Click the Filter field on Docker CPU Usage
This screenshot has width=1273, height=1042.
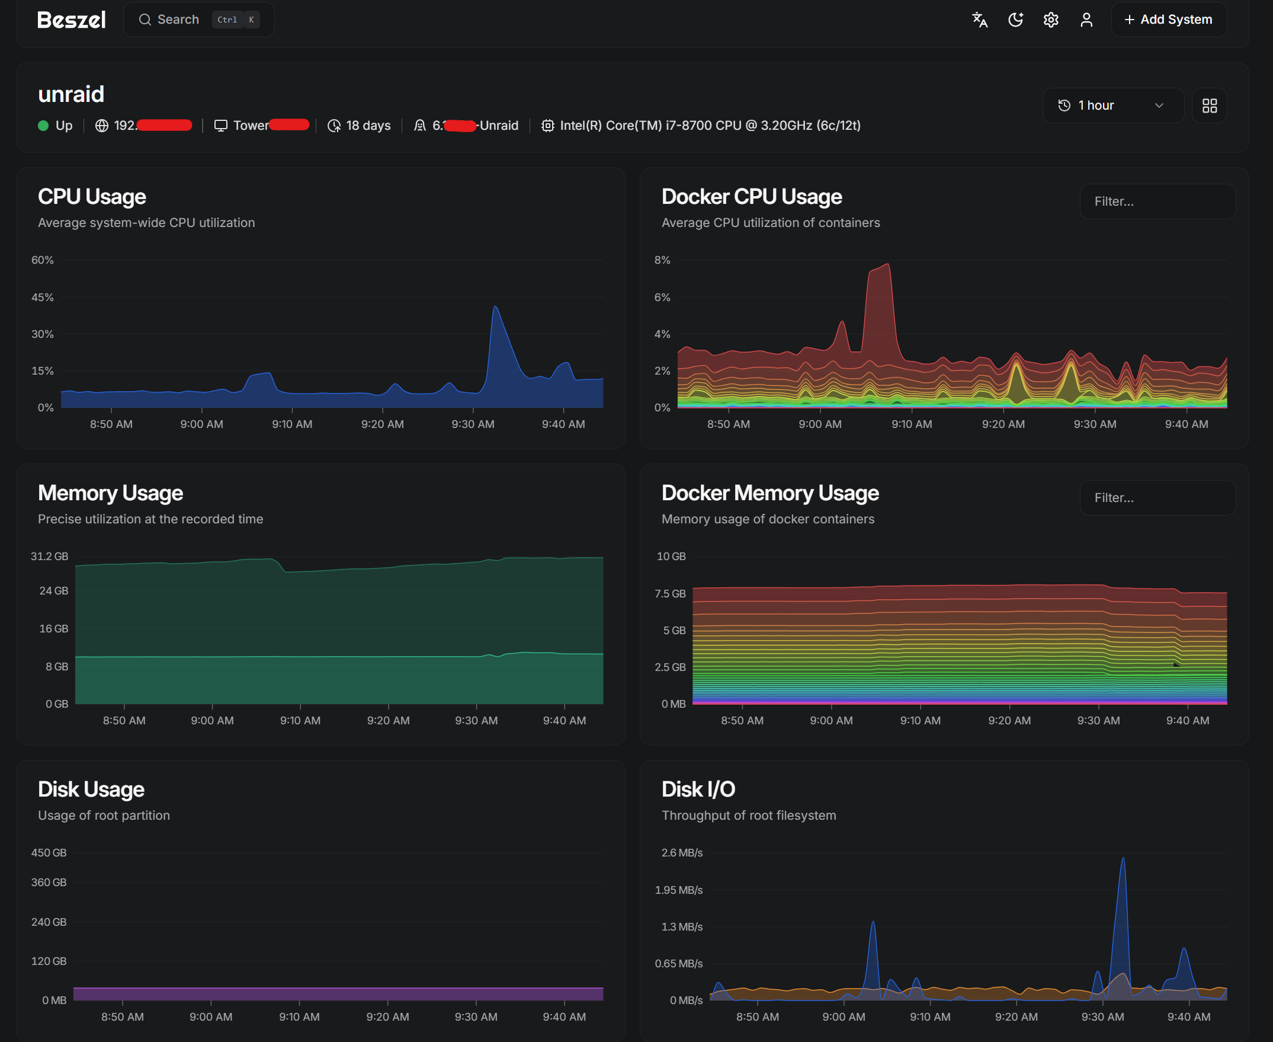(x=1157, y=201)
